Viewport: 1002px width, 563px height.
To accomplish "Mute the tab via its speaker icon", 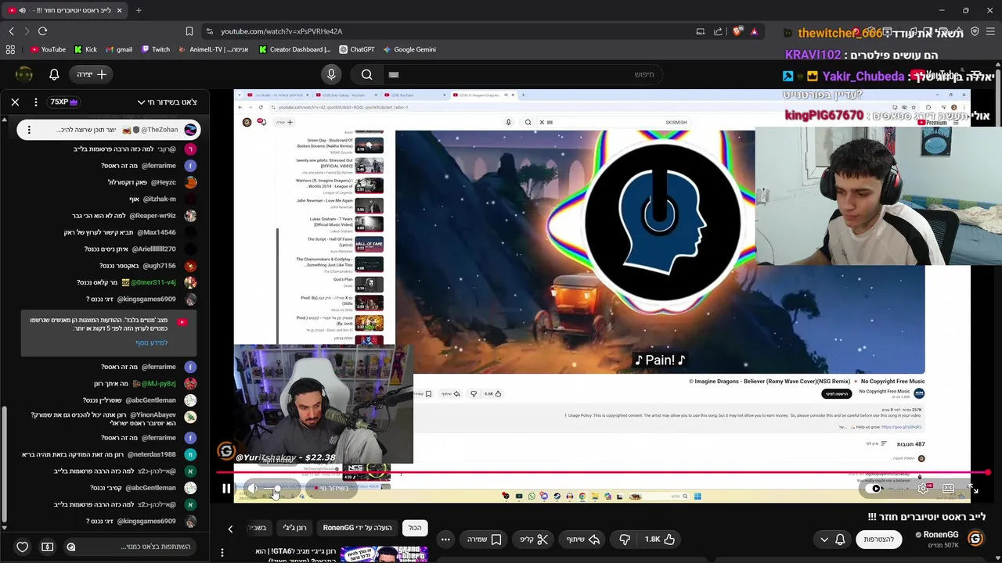I will coord(22,10).
